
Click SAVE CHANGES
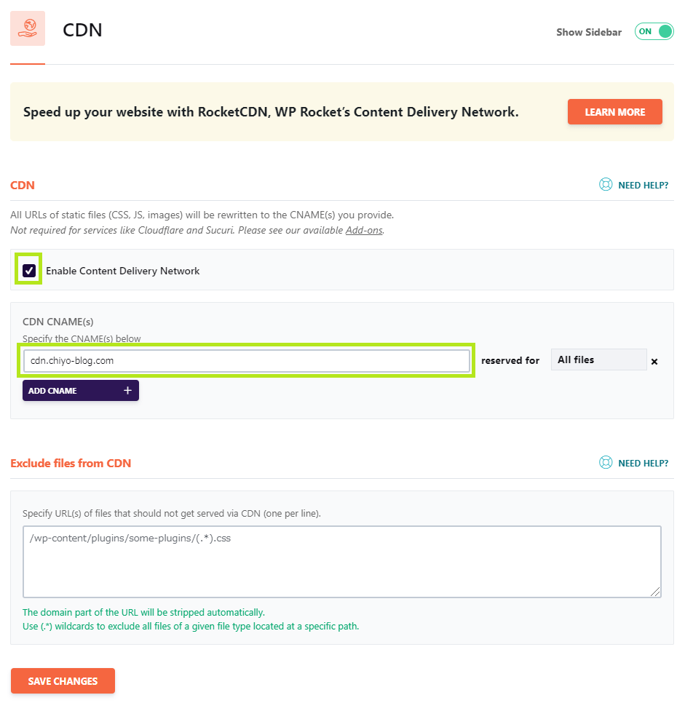coord(63,680)
